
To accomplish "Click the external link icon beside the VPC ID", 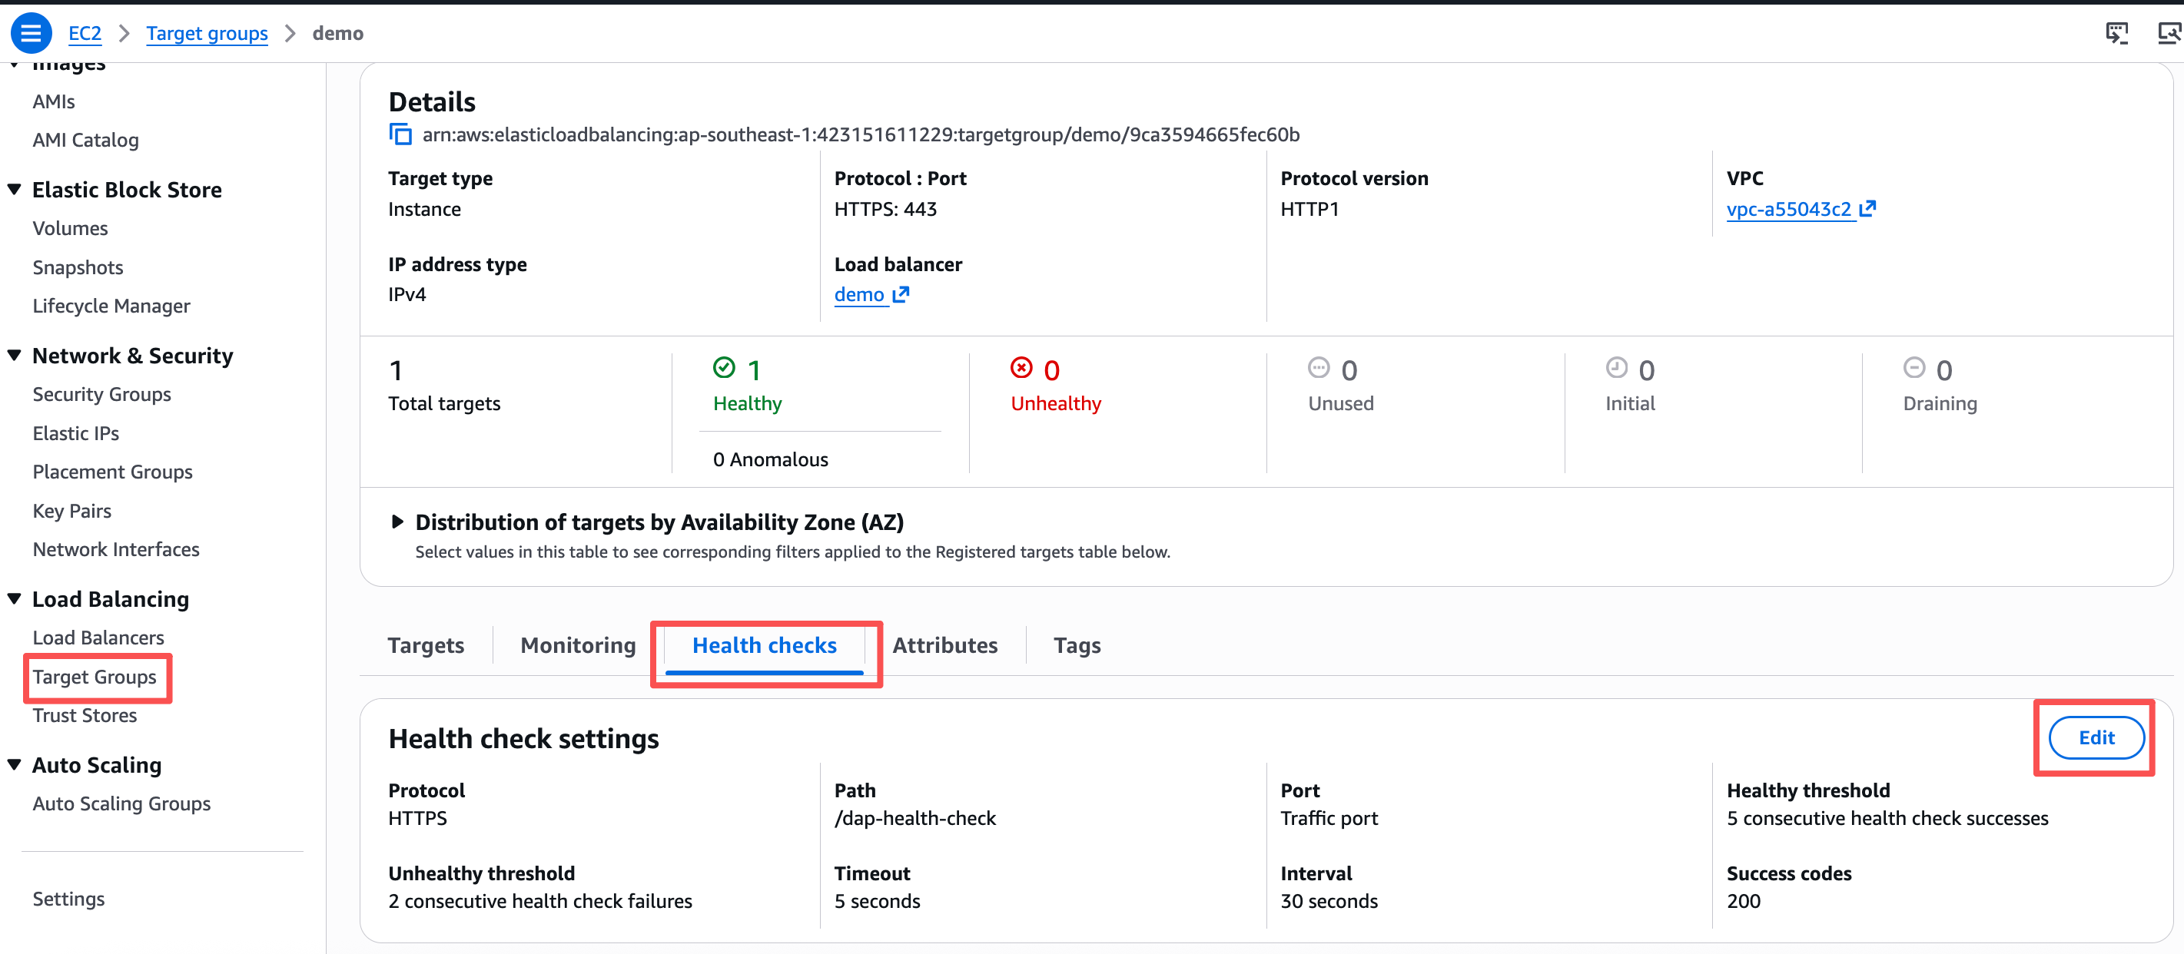I will click(x=1867, y=208).
